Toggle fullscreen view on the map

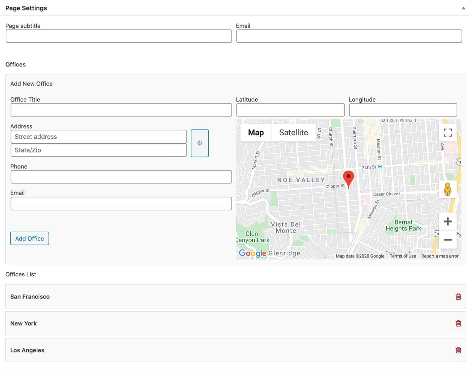coord(447,133)
